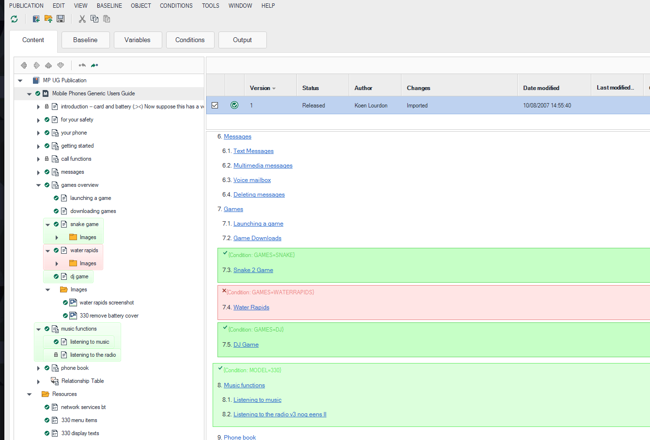Follow the Listening to music link
Image resolution: width=650 pixels, height=440 pixels.
(x=257, y=399)
